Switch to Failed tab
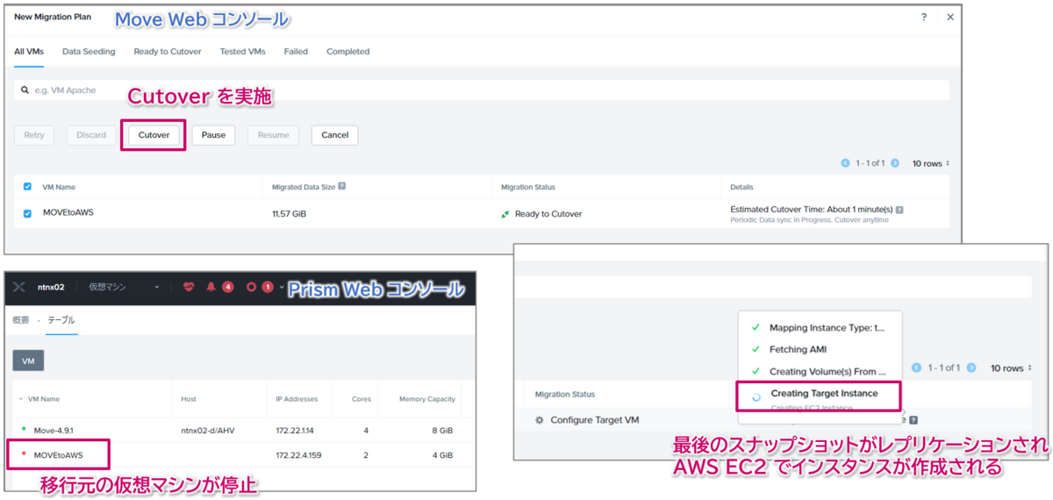 coord(296,52)
